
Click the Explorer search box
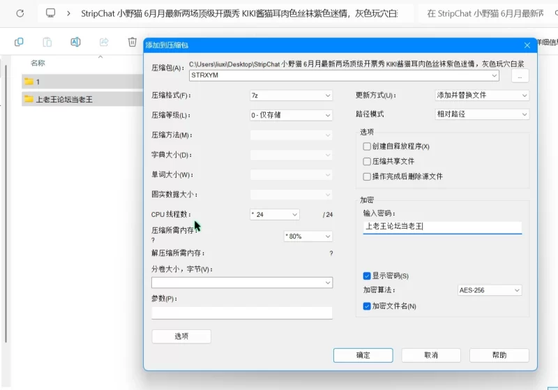click(488, 13)
